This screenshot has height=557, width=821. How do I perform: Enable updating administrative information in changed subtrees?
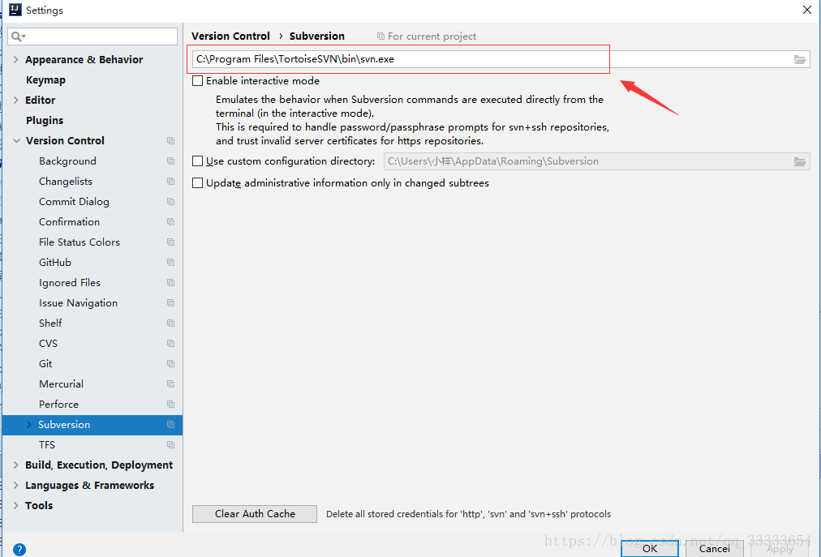tap(197, 182)
